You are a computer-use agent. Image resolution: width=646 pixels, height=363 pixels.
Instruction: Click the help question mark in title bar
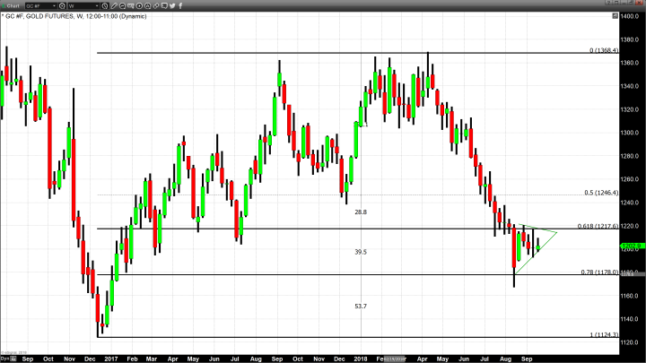pos(608,5)
